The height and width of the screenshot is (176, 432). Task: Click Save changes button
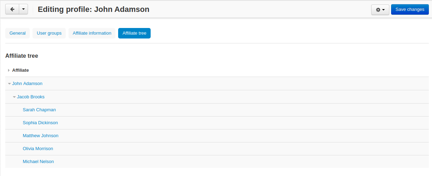pos(410,9)
